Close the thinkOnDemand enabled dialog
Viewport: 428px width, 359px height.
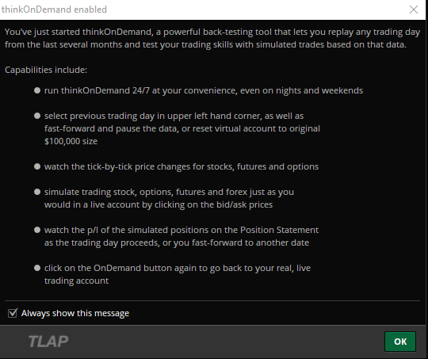[414, 10]
